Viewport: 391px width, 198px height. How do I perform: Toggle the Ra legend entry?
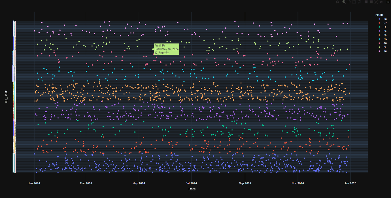click(385, 51)
